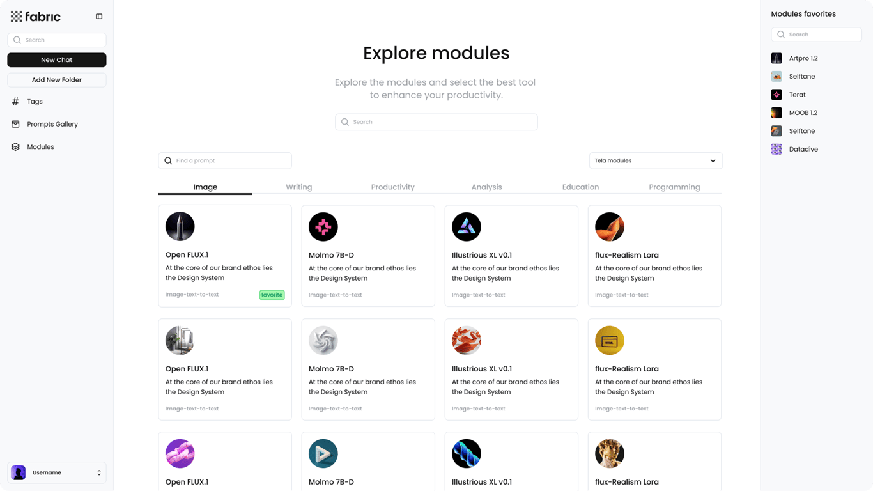
Task: Click the Add New Folder button
Action: [57, 80]
